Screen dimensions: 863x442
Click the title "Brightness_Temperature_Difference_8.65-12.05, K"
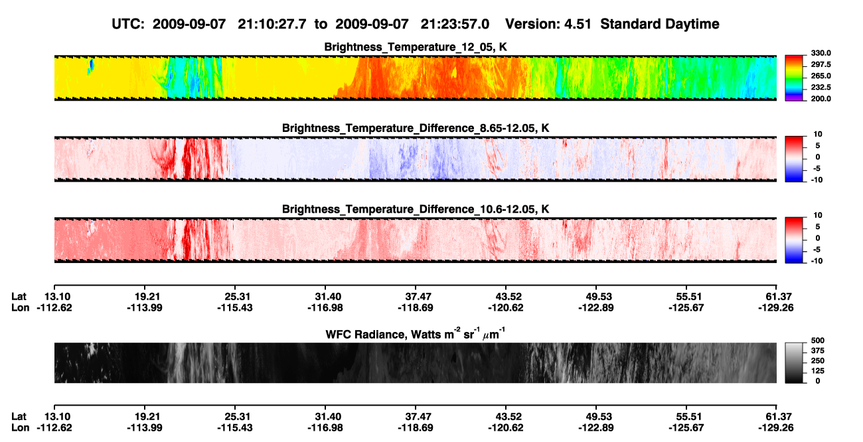pyautogui.click(x=416, y=128)
